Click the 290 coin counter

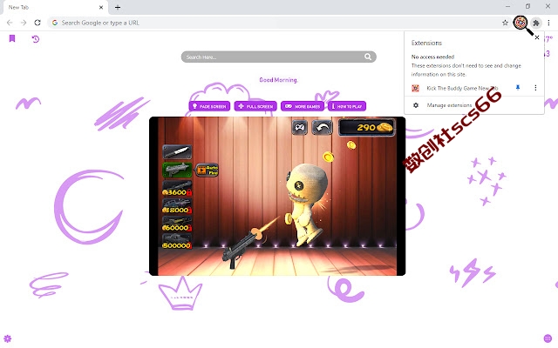(366, 128)
